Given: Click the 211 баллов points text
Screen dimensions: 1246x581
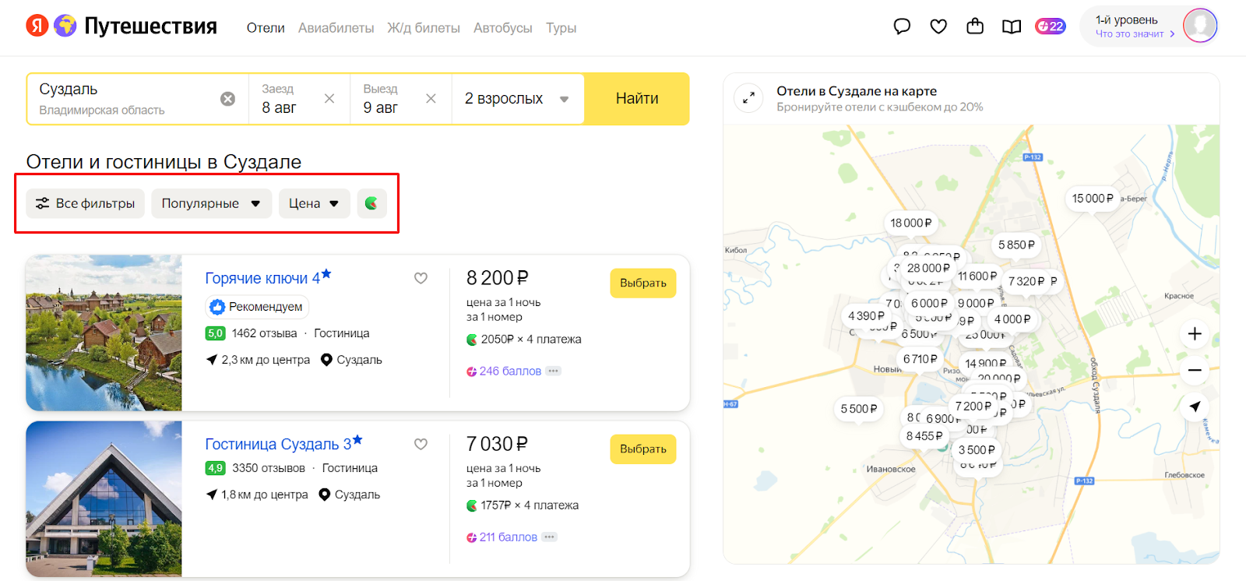Looking at the screenshot, I should pyautogui.click(x=509, y=537).
